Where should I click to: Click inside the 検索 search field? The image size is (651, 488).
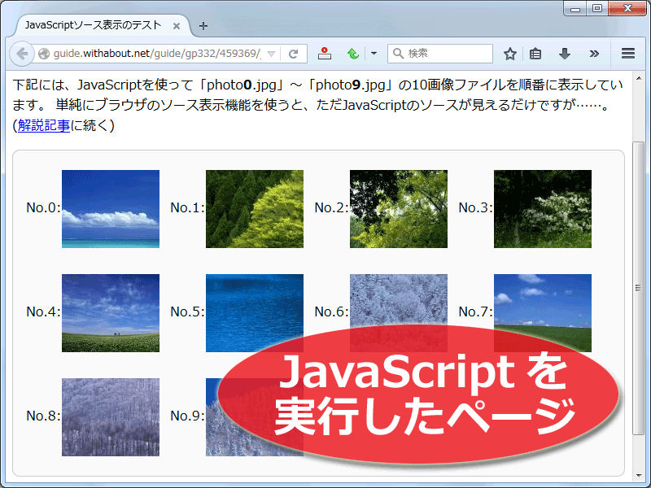pyautogui.click(x=448, y=54)
